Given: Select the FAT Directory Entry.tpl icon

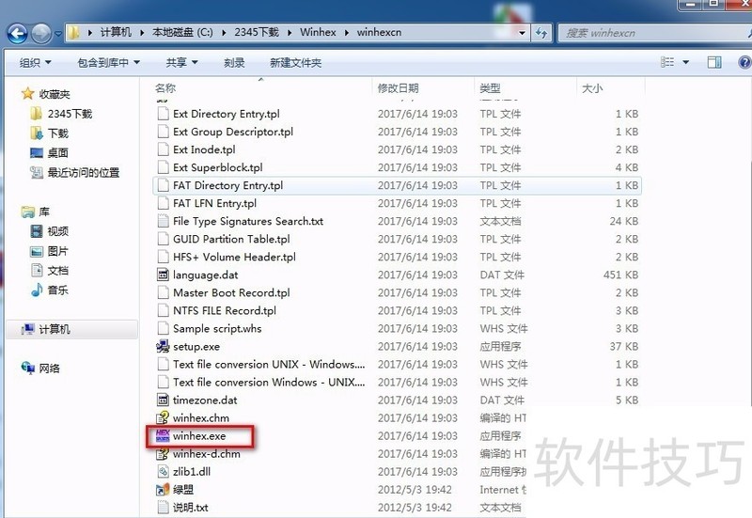Looking at the screenshot, I should pos(163,185).
